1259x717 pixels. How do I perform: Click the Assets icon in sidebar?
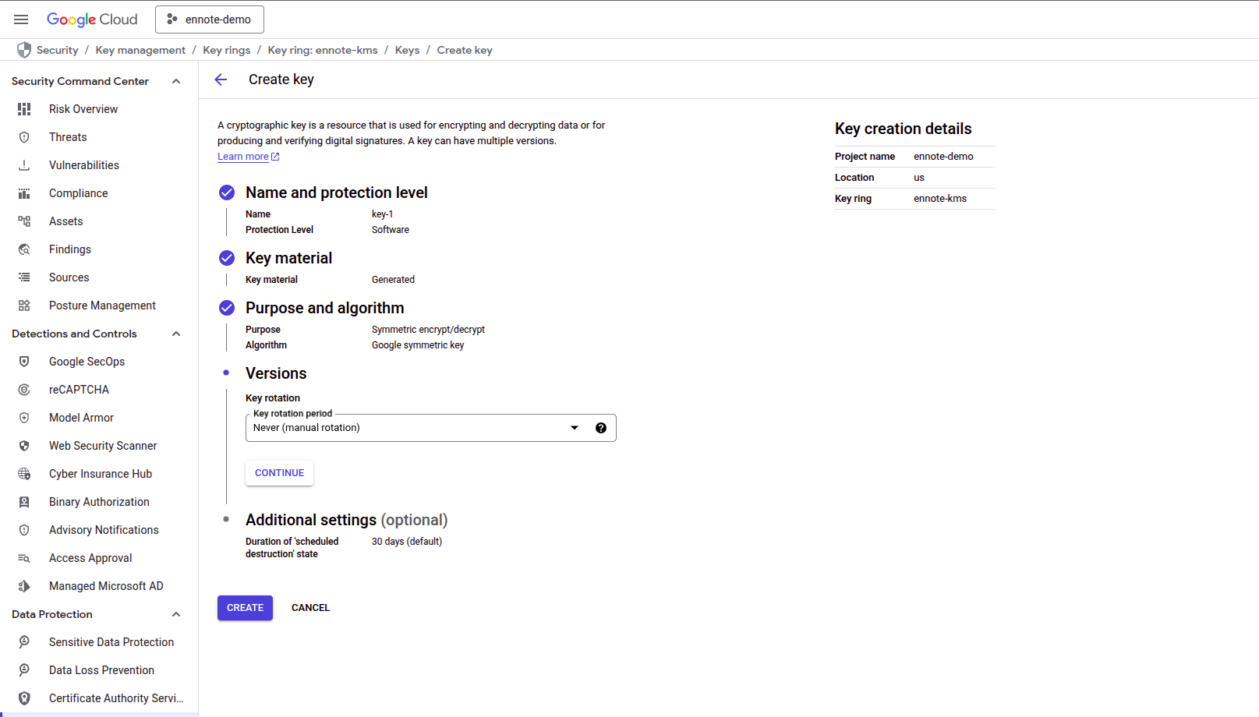24,221
